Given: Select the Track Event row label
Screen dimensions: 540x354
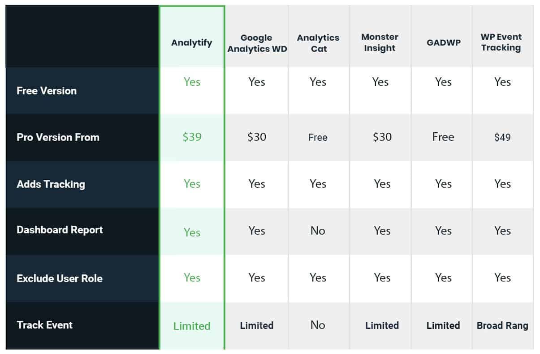Looking at the screenshot, I should [44, 325].
